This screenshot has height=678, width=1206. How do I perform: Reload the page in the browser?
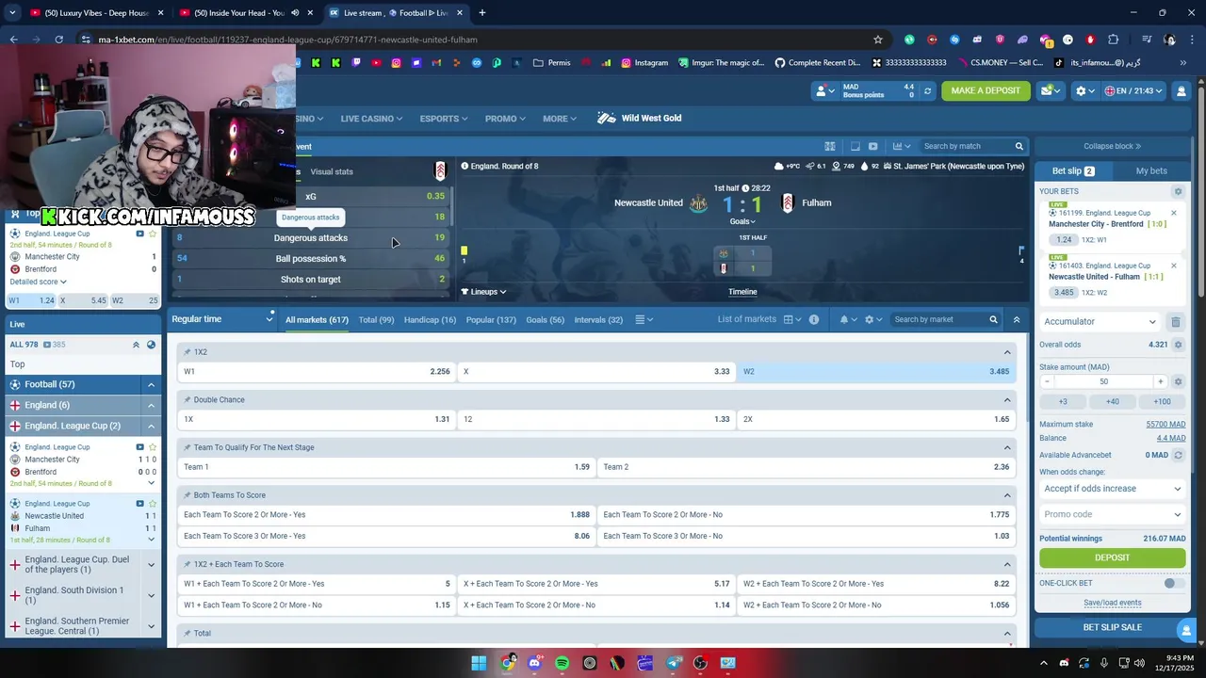click(x=58, y=40)
